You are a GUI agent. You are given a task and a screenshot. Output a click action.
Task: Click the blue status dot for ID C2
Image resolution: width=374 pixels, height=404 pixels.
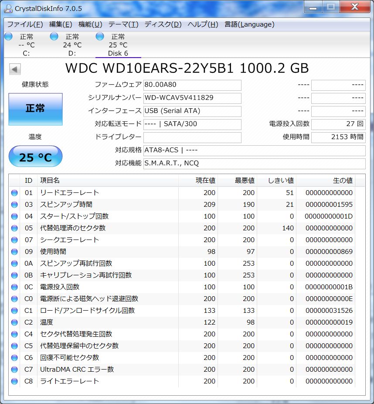(14, 322)
